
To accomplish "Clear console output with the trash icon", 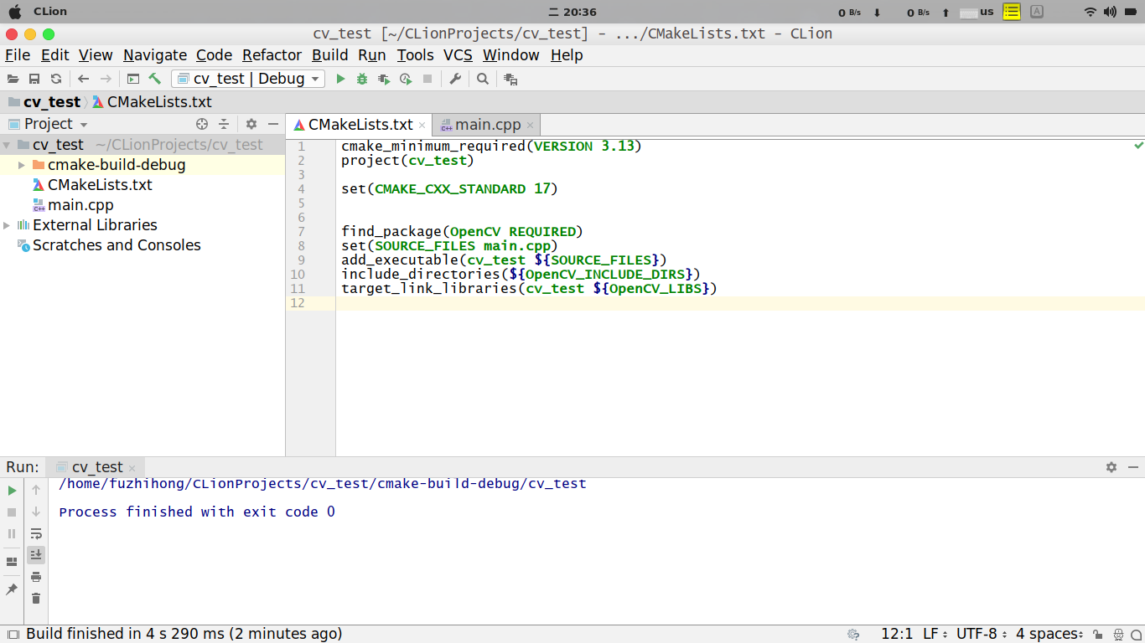I will pyautogui.click(x=36, y=599).
